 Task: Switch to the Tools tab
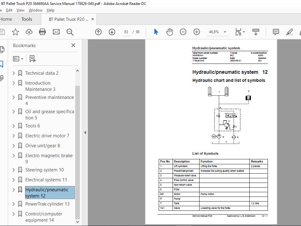pyautogui.click(x=27, y=19)
